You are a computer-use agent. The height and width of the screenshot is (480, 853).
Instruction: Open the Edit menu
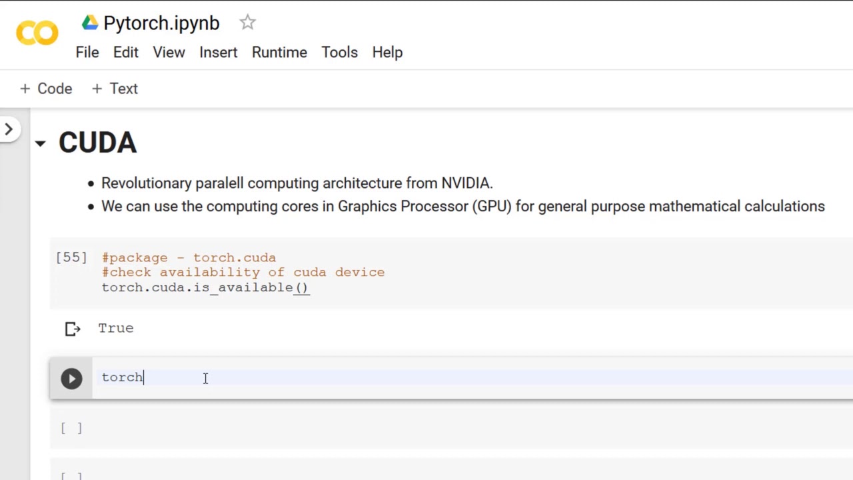point(125,52)
